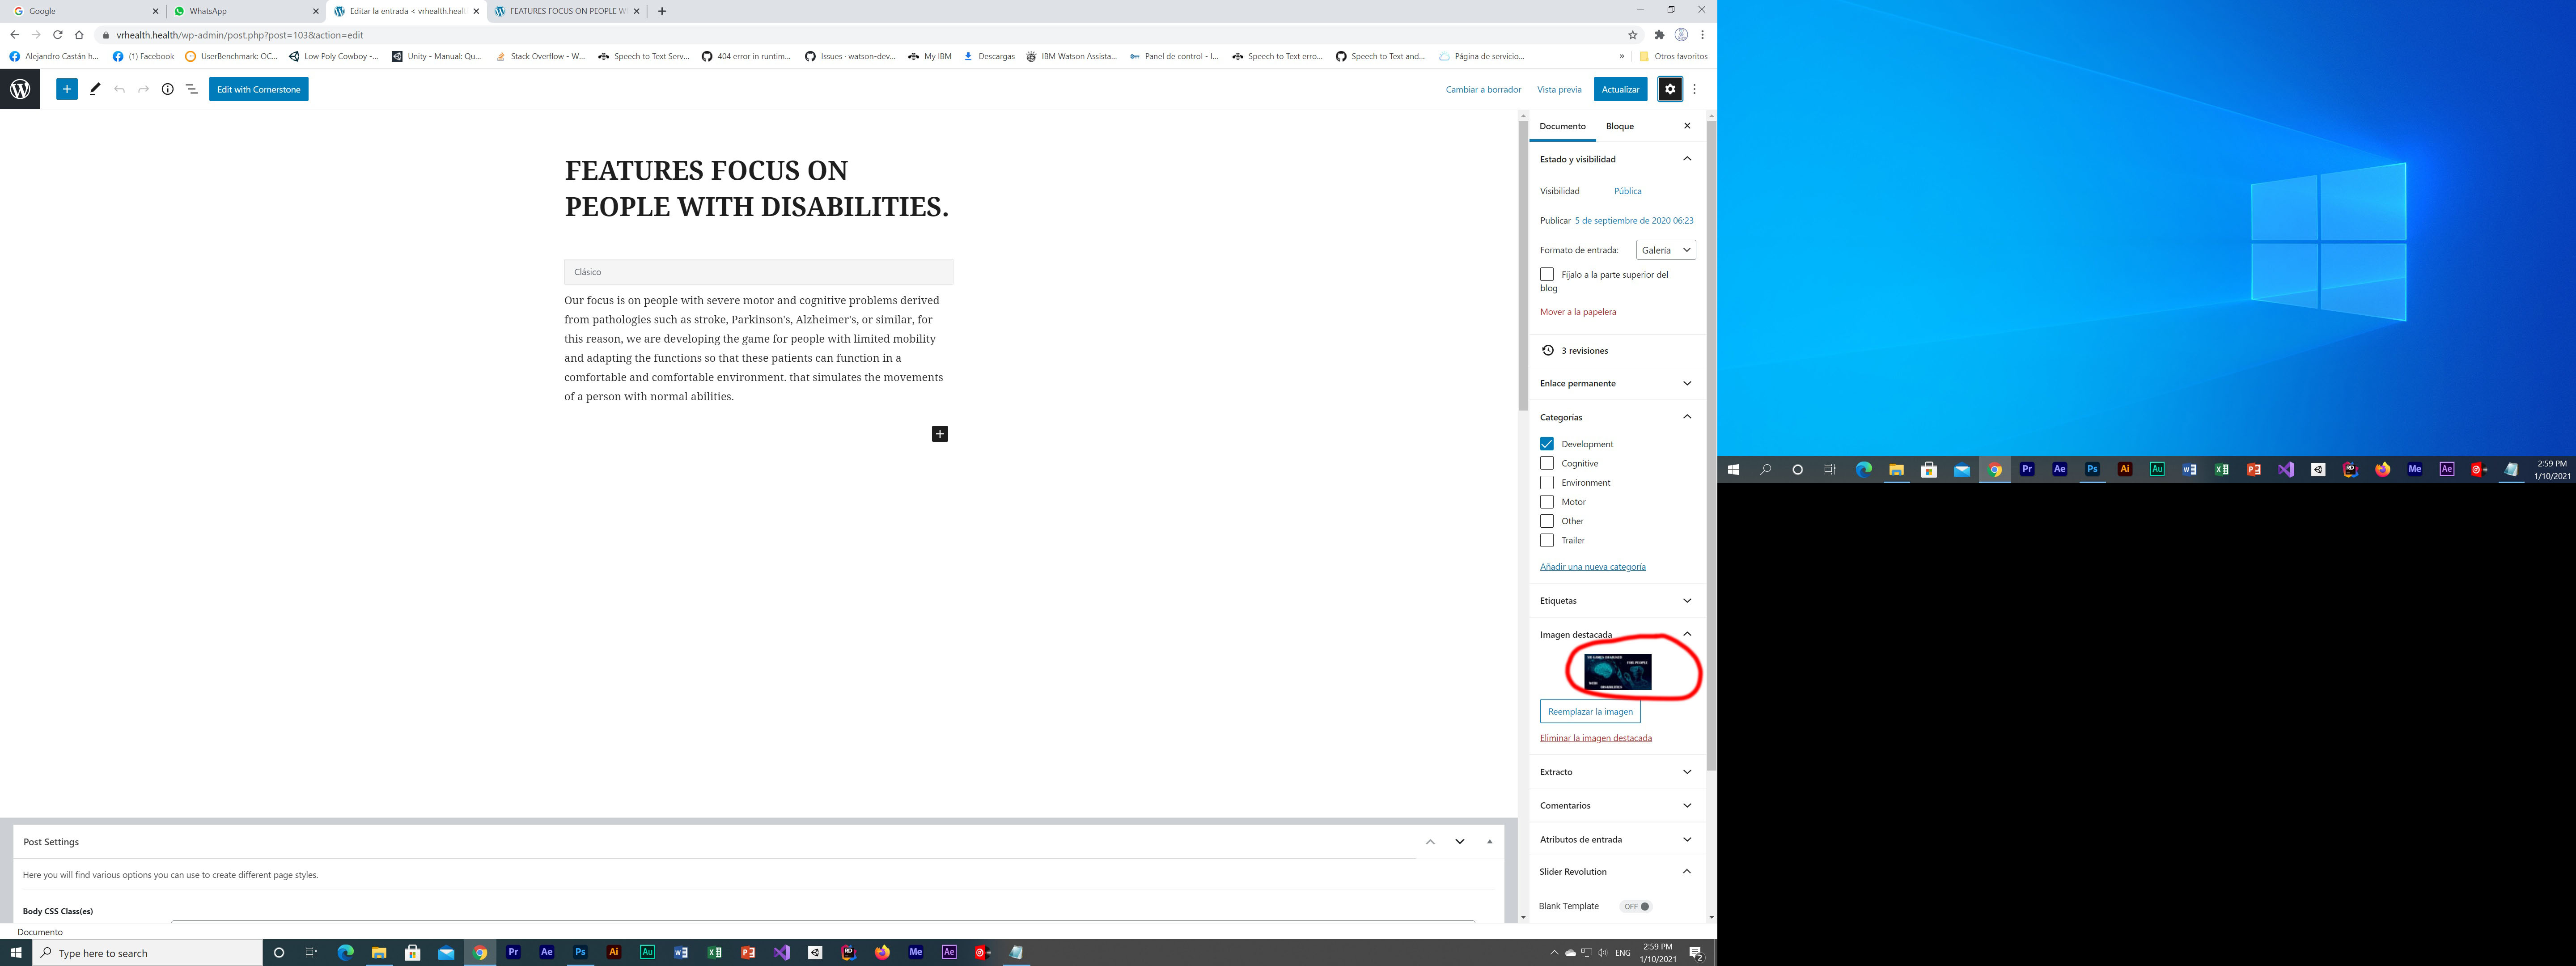Collapse the Imagen destacada section
The width and height of the screenshot is (2576, 966).
click(1687, 634)
